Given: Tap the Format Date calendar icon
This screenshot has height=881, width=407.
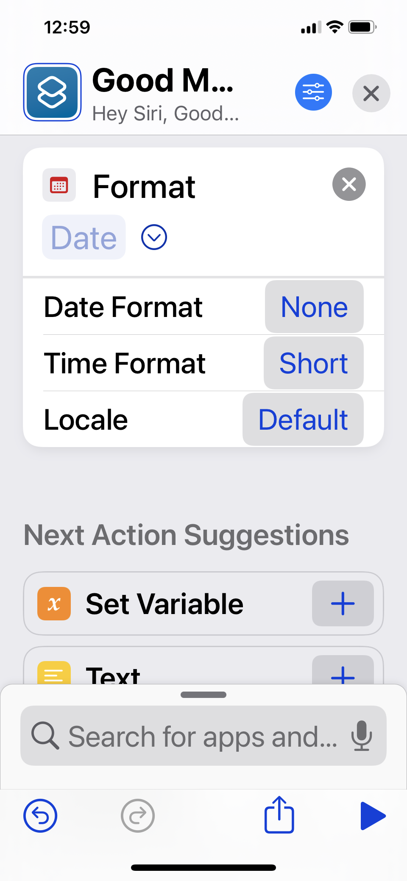Looking at the screenshot, I should [59, 185].
